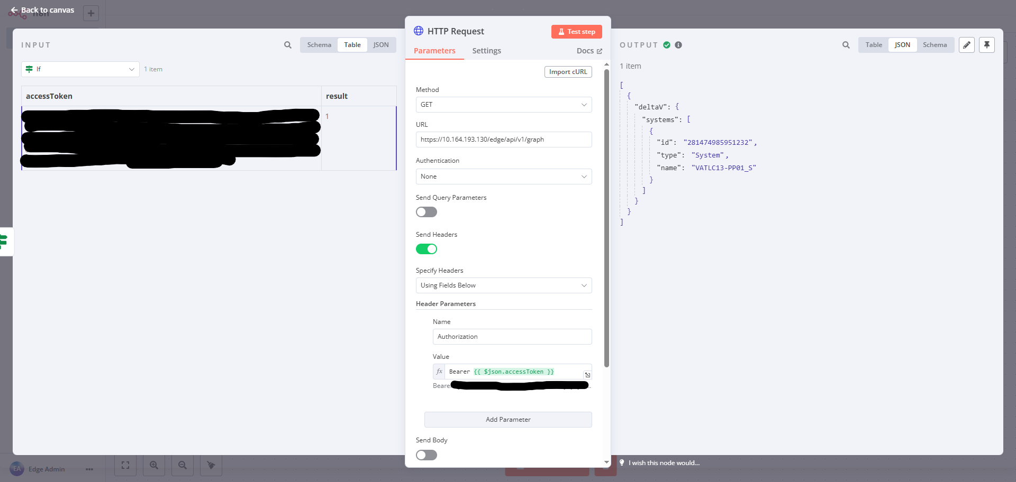Screen dimensions: 1016x482
Task: Expand the Authentication dropdown
Action: (x=503, y=177)
